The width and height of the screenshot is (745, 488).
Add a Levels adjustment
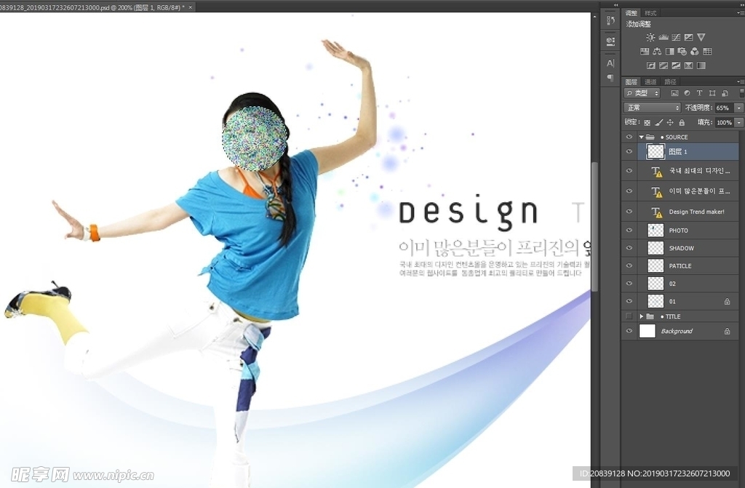point(663,37)
